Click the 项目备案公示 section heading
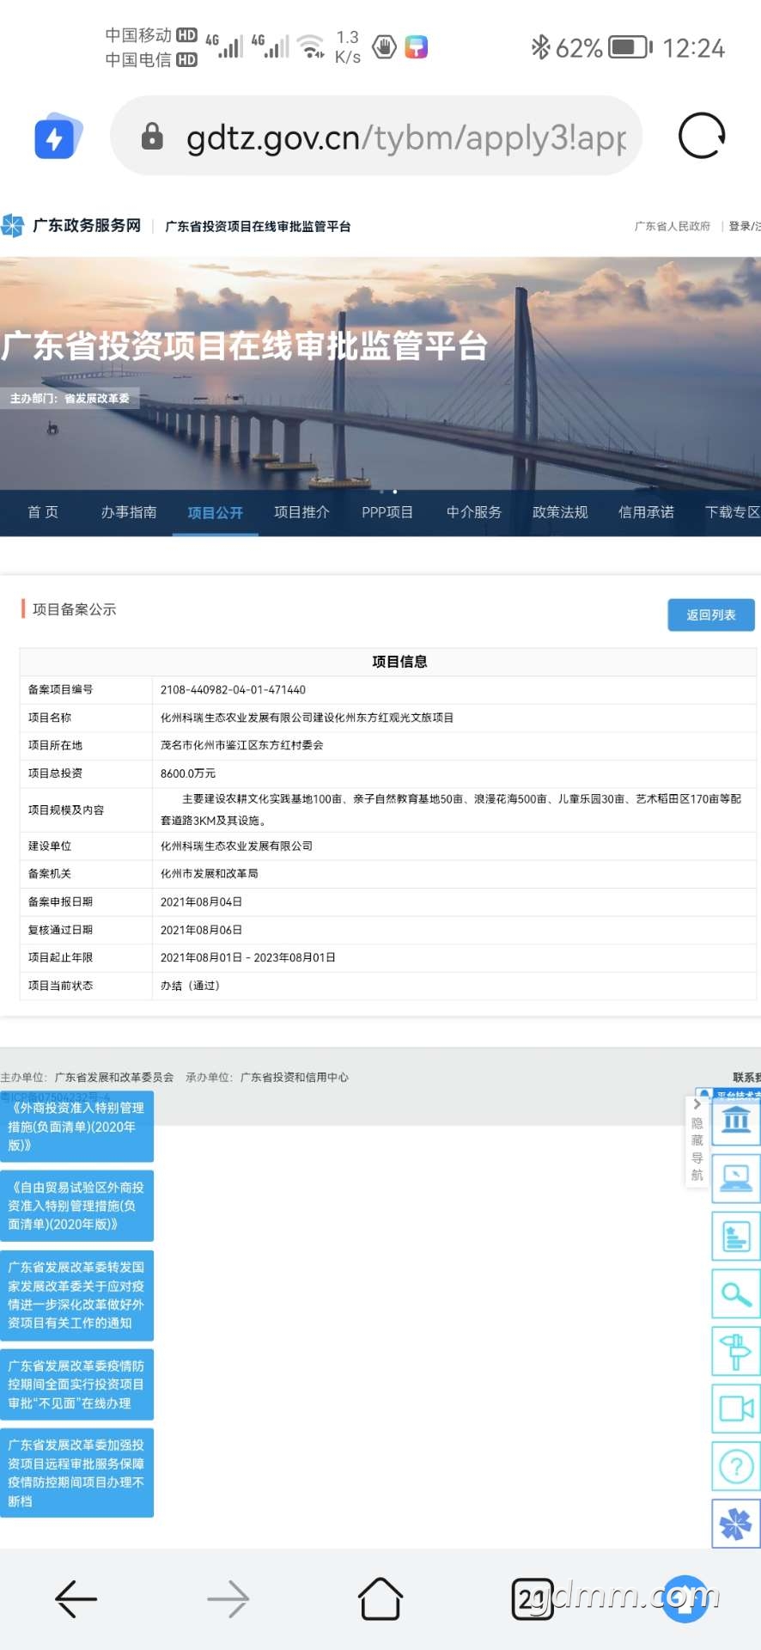This screenshot has width=761, height=1650. pyautogui.click(x=74, y=609)
